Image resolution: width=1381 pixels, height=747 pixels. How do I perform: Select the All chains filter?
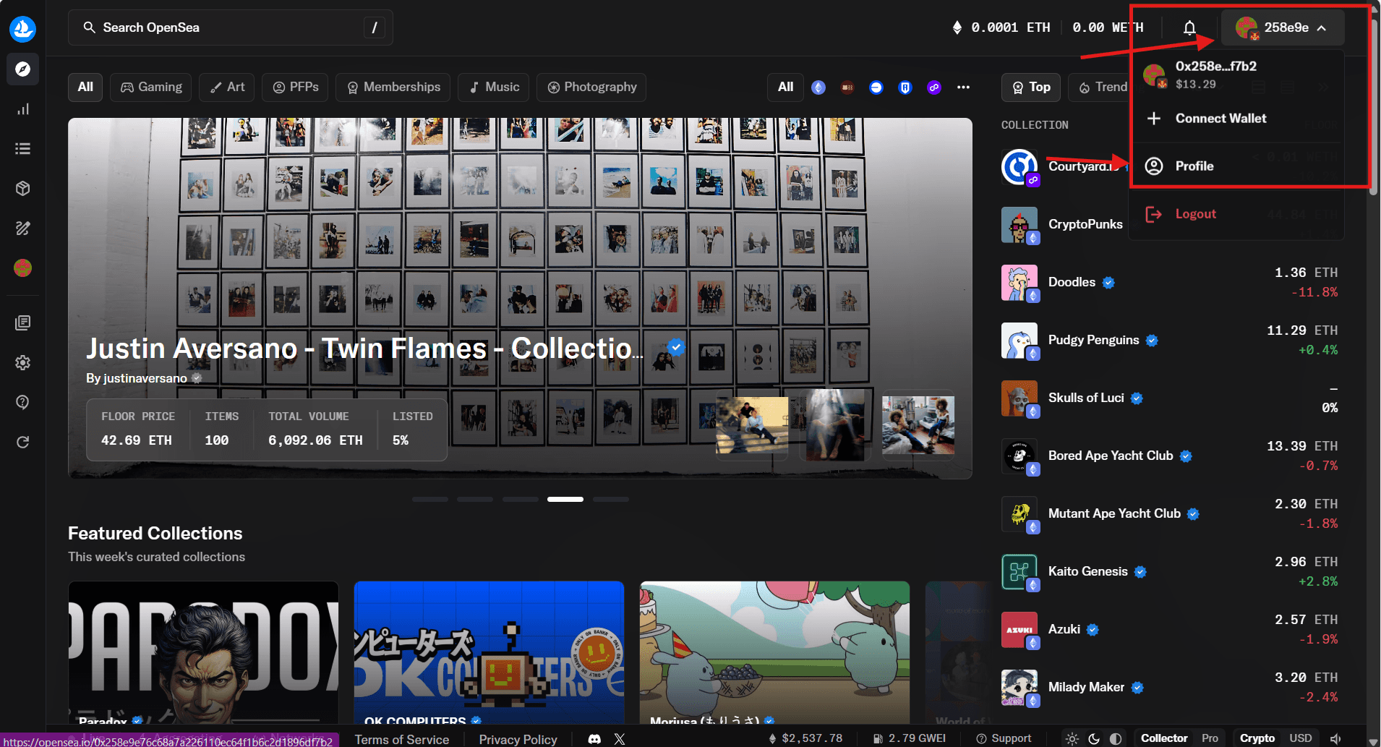(786, 87)
